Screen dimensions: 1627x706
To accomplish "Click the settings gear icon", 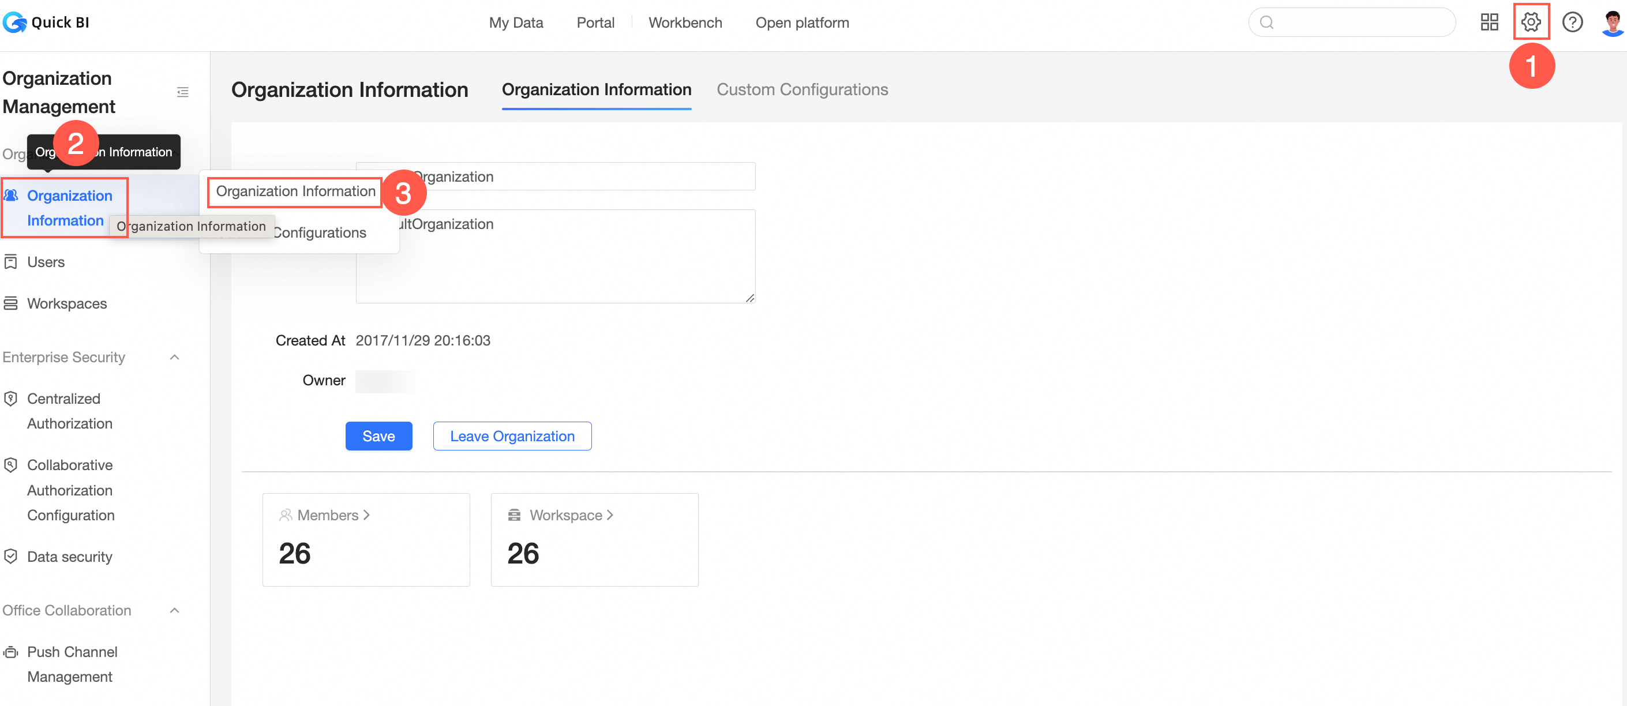I will (1531, 22).
